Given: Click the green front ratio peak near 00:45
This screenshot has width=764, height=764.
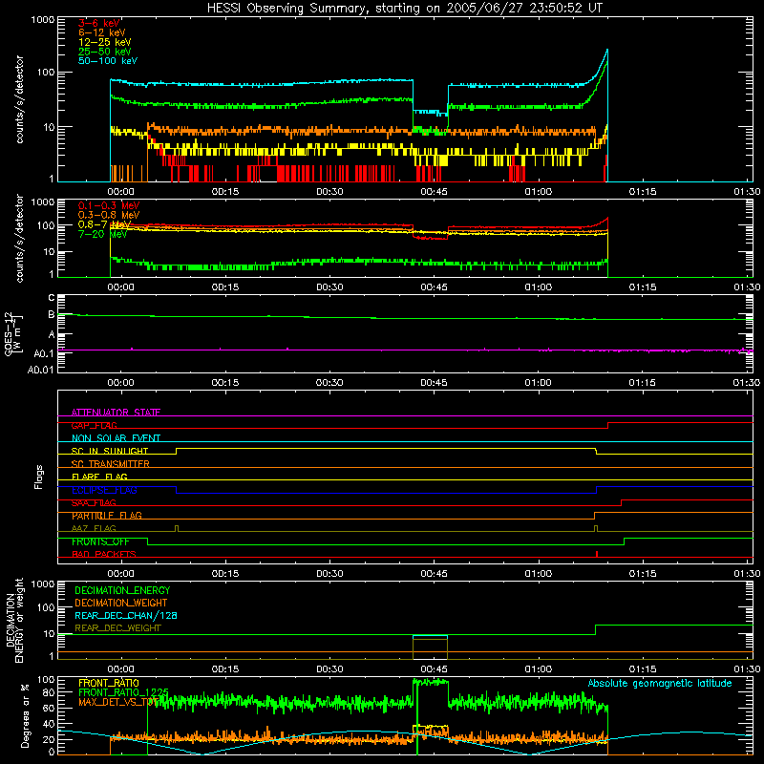Looking at the screenshot, I should (430, 682).
